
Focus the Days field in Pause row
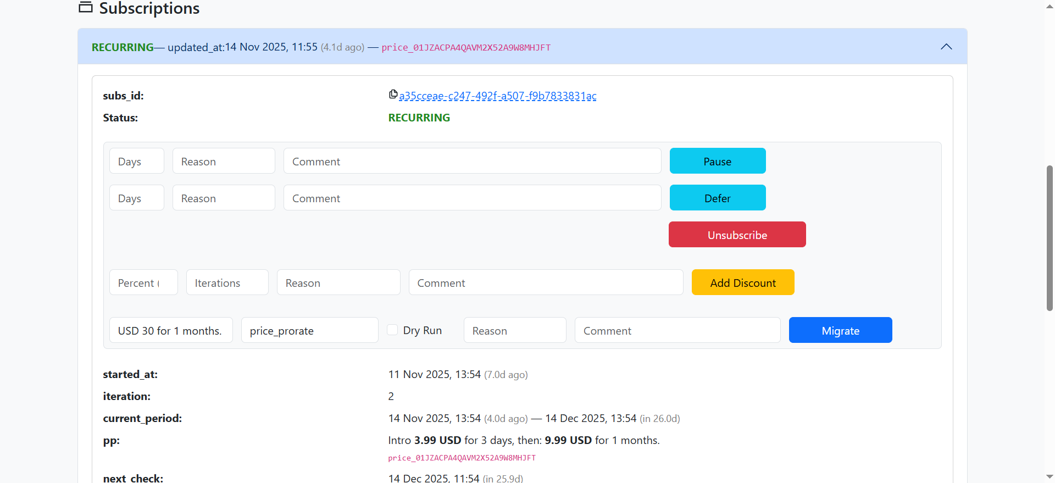point(137,161)
